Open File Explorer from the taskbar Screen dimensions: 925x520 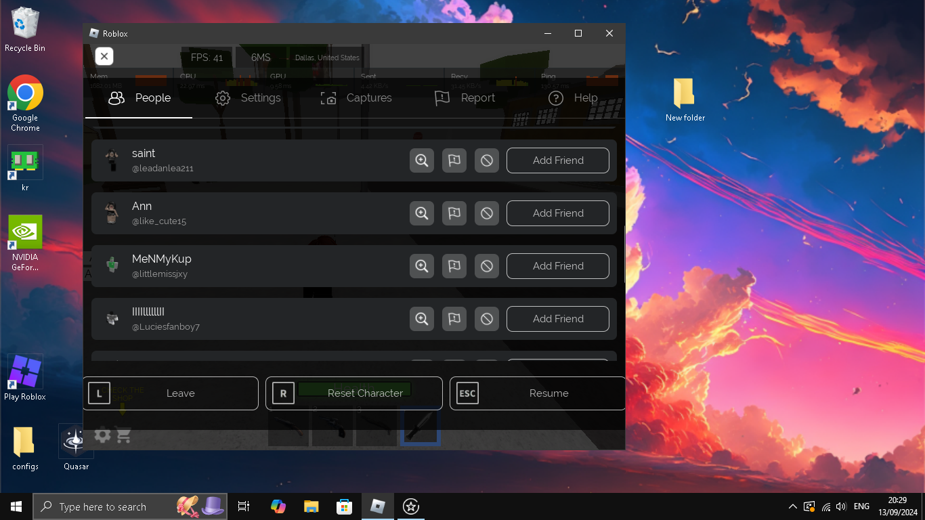(311, 506)
